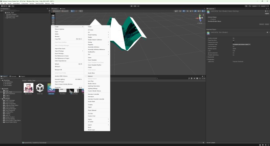Open the GameObject menu

16,3
